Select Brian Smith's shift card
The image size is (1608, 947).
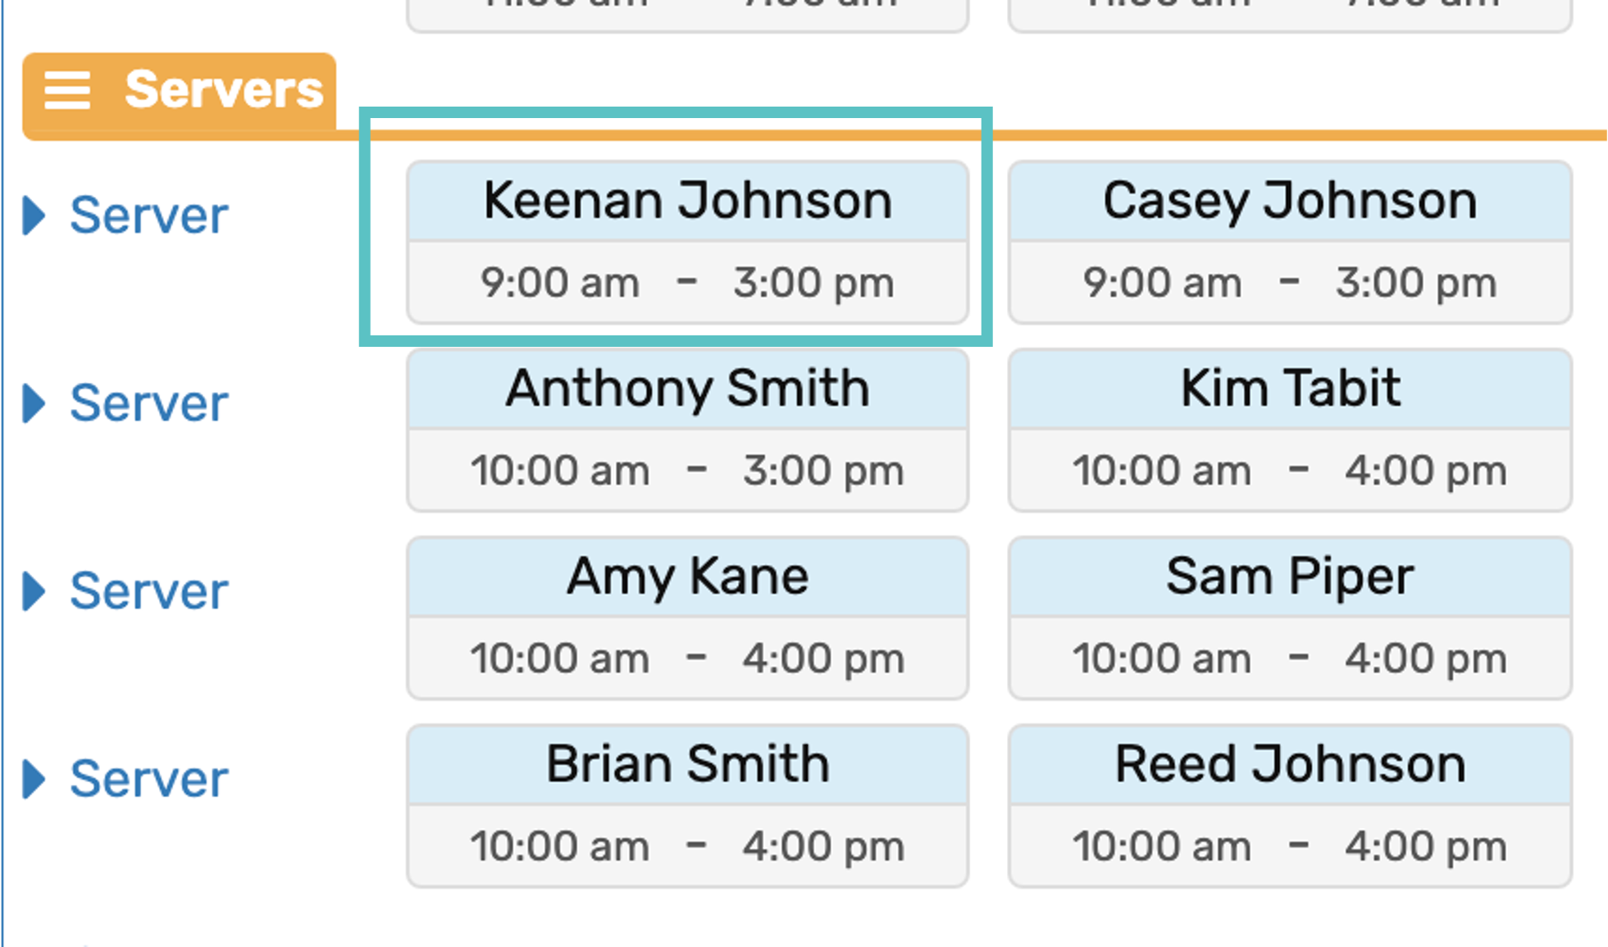(687, 805)
